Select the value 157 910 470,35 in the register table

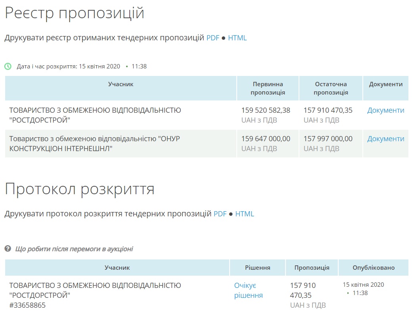pos(328,110)
